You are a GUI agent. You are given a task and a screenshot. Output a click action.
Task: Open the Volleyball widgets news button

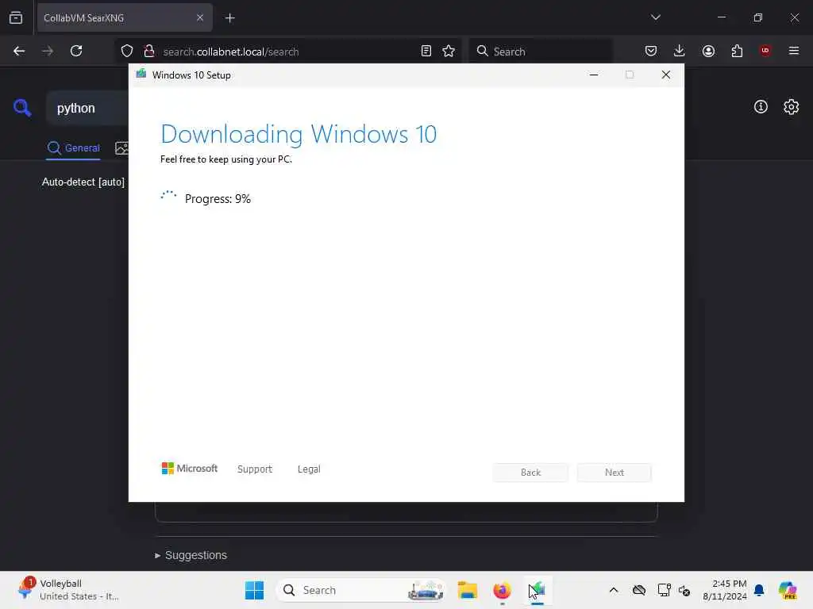click(68, 590)
